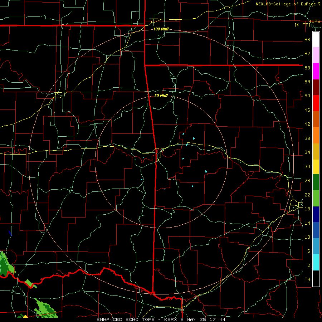Click the legend value 38
This screenshot has width=322, height=322.
click(x=307, y=138)
